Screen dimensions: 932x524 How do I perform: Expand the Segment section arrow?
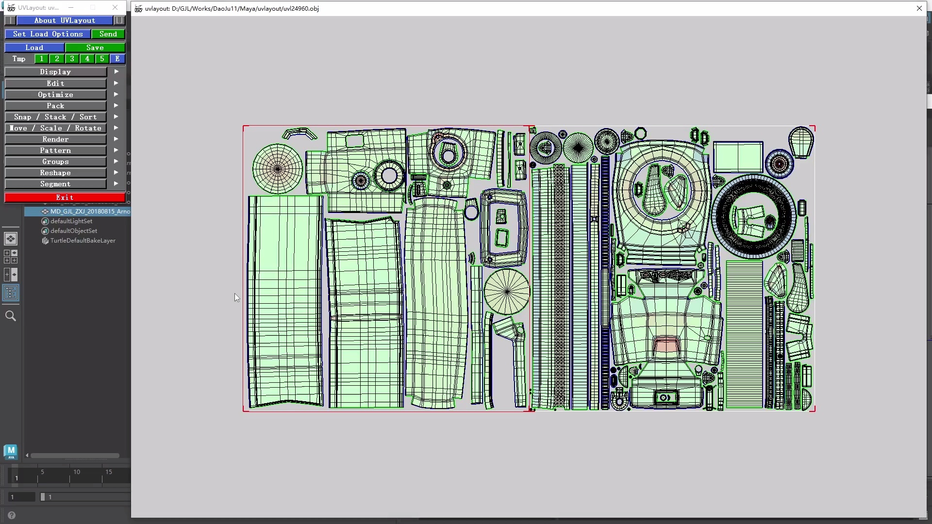click(116, 184)
